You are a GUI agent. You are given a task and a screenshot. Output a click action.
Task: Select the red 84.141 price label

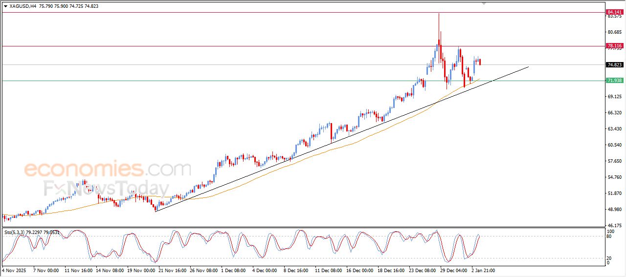[614, 12]
